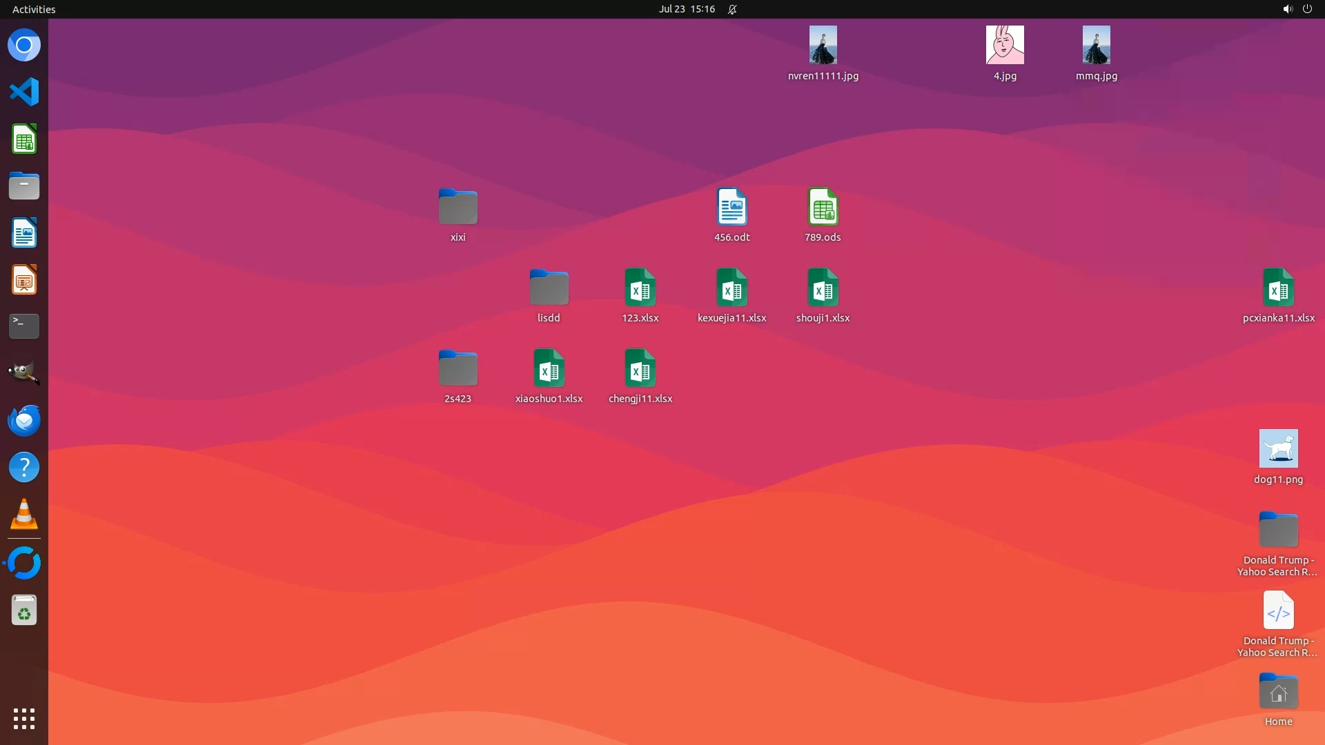Image resolution: width=1325 pixels, height=745 pixels.
Task: Open LibreOffice Impress from the dock
Action: tap(24, 280)
